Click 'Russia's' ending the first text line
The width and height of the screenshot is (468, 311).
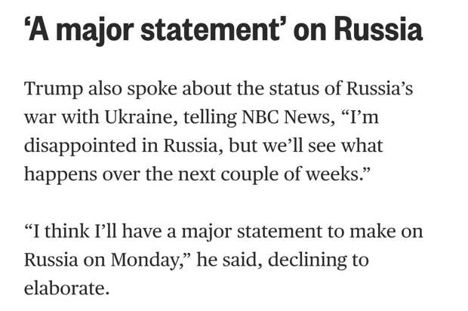[380, 88]
